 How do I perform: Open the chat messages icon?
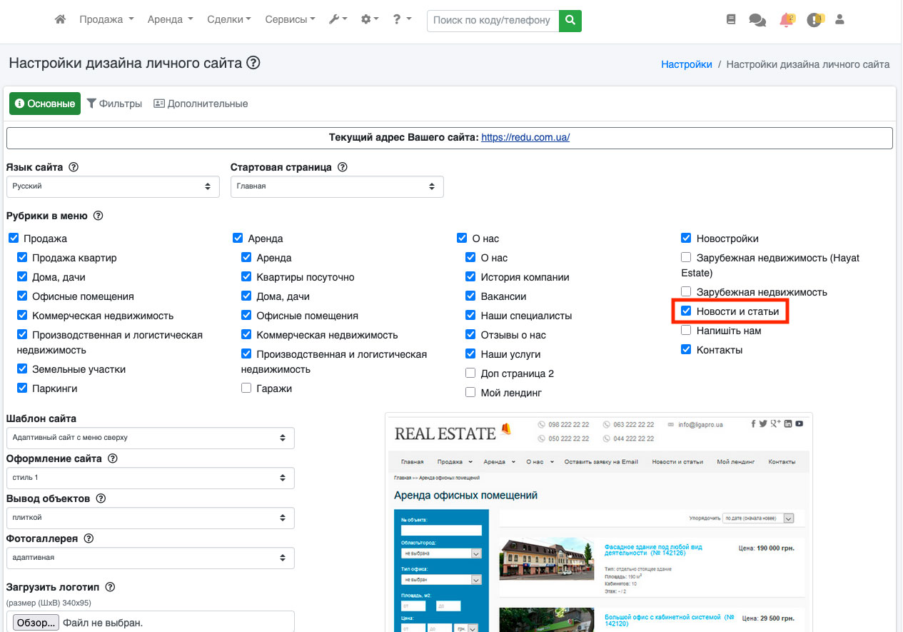[x=757, y=20]
